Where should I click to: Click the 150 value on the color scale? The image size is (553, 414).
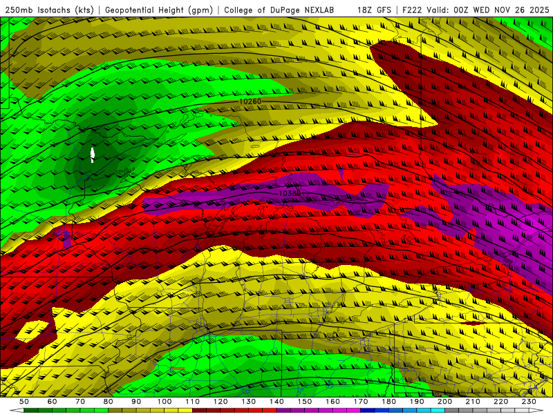click(305, 402)
